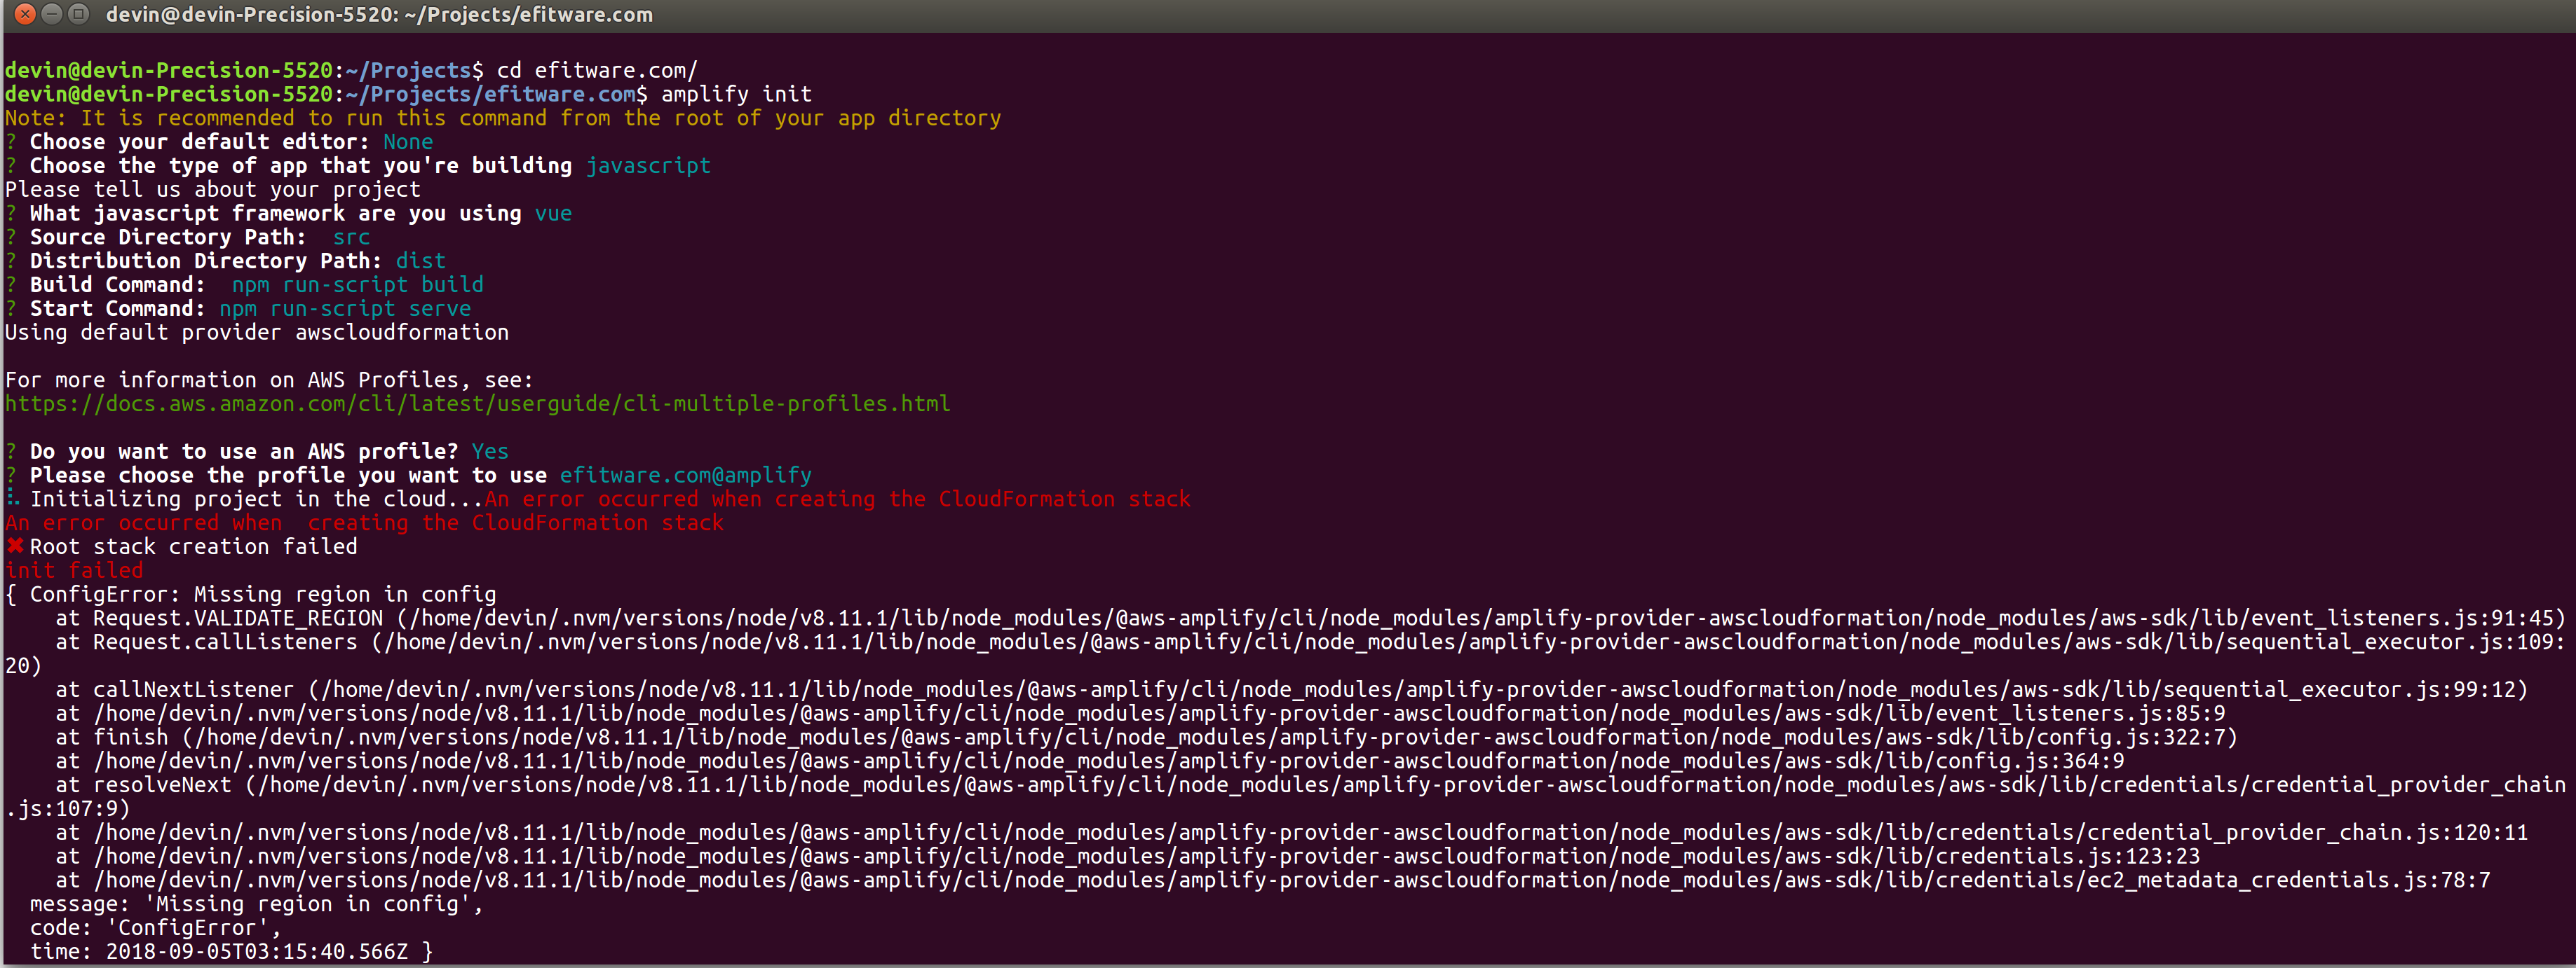
Task: Click the 'init failed' red text
Action: pos(74,570)
